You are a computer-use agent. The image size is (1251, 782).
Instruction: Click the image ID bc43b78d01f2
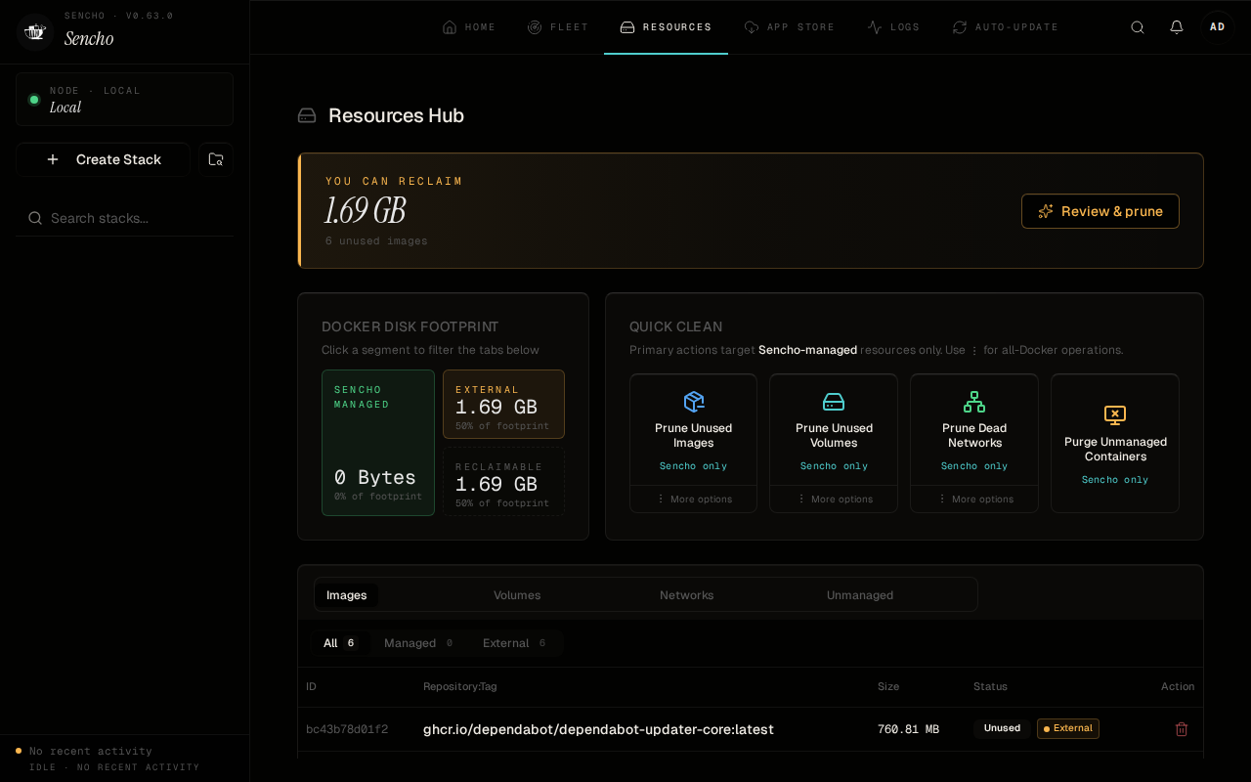[347, 729]
